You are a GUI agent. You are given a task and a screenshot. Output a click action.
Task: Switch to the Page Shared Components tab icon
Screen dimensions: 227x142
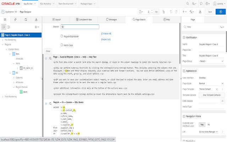[x=36, y=20]
